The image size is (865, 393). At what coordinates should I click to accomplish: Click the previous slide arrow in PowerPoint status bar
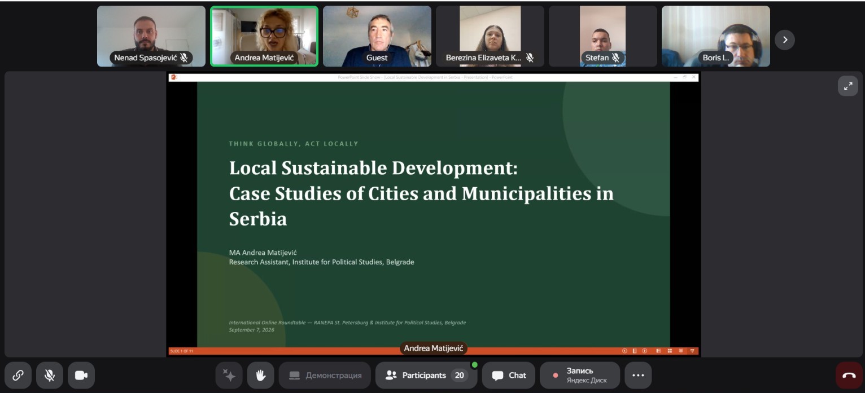pos(624,351)
